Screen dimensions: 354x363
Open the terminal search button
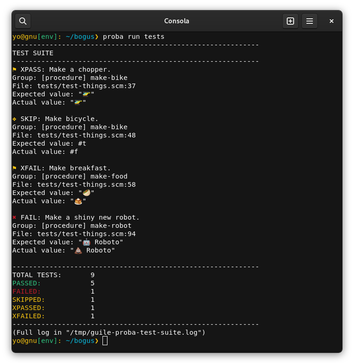23,21
